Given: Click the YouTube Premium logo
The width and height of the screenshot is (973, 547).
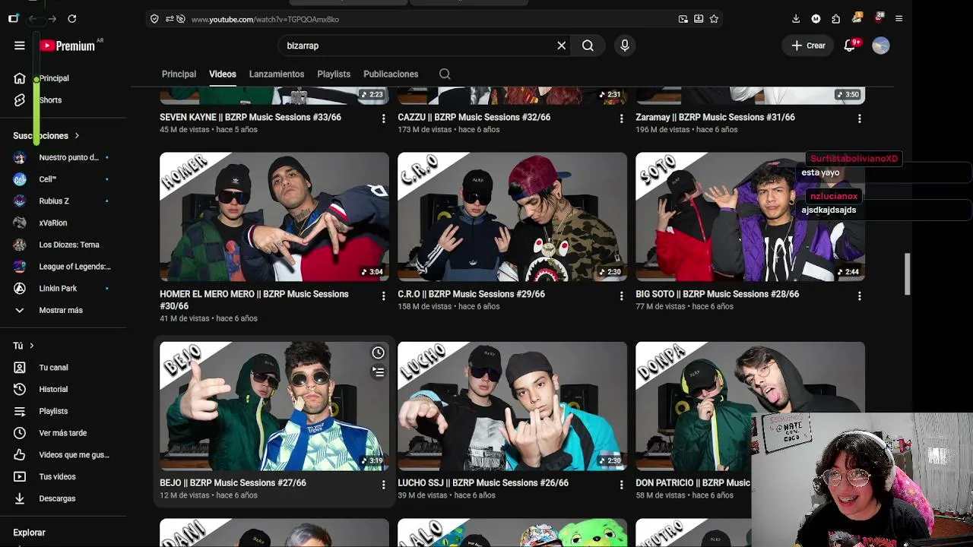Looking at the screenshot, I should click(68, 46).
